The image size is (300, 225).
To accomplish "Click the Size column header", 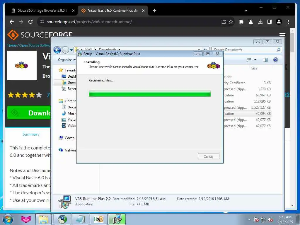I will [254, 68].
